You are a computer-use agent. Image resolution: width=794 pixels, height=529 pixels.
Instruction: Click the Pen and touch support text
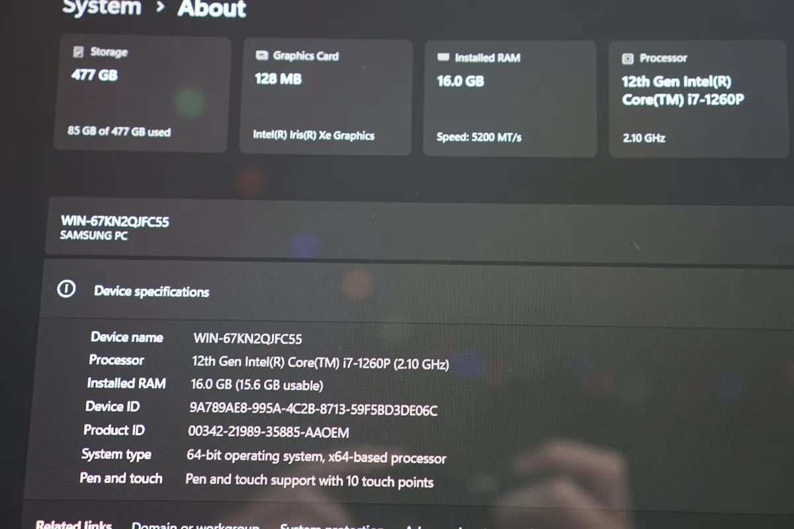[309, 481]
